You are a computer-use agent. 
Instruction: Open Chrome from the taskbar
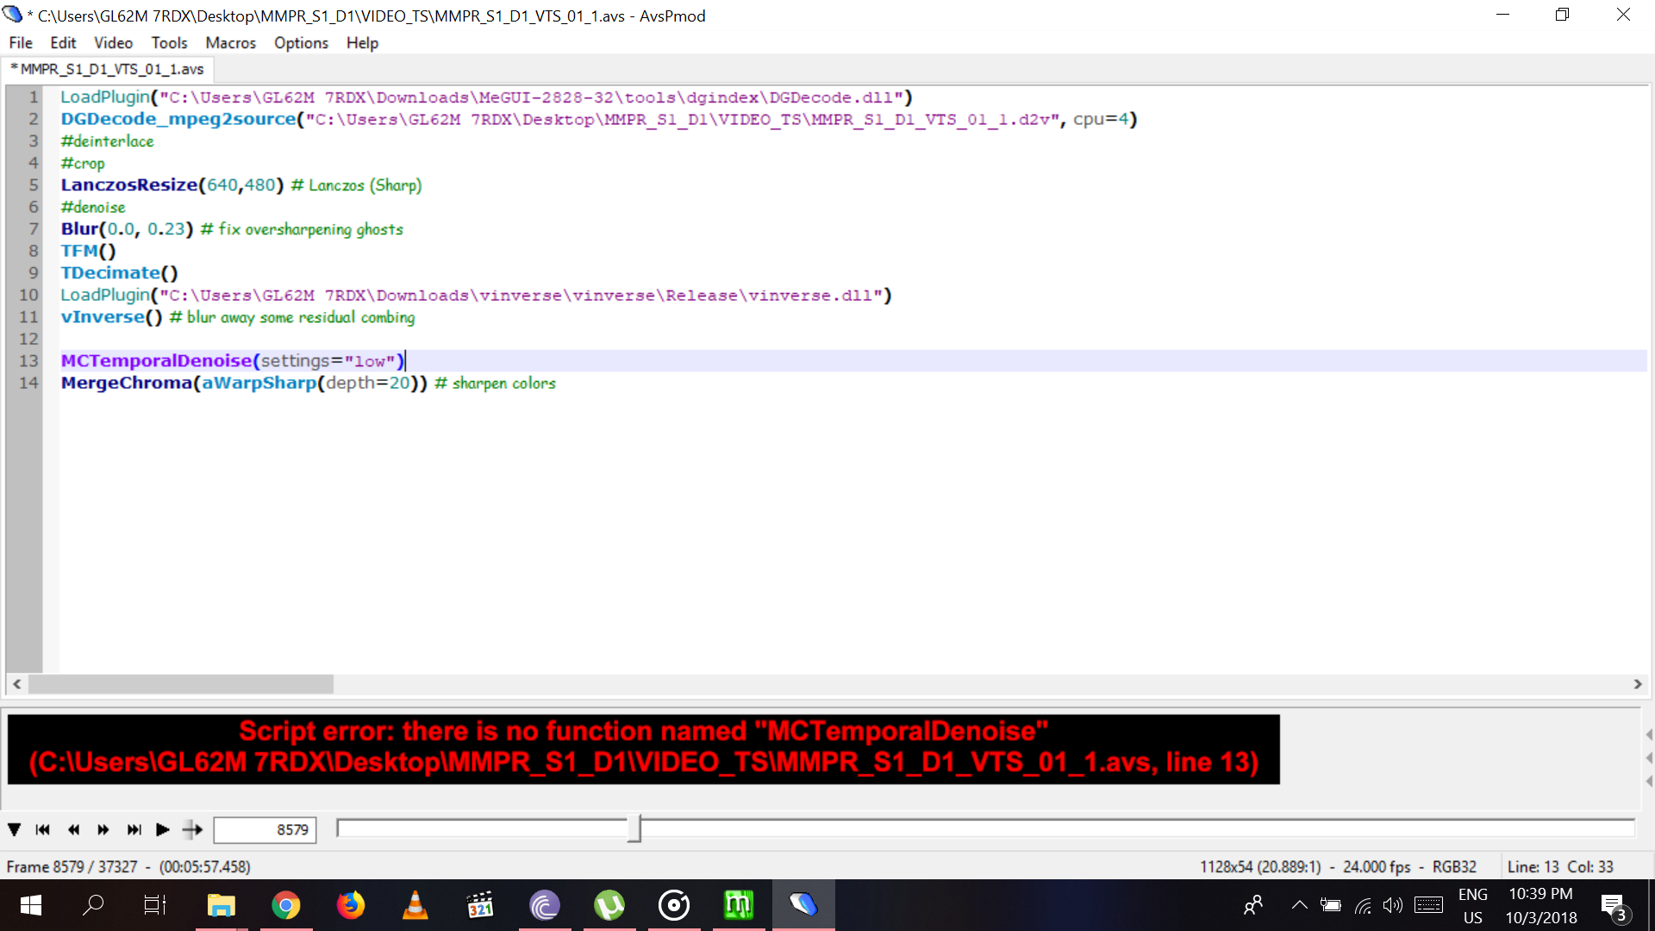coord(286,905)
